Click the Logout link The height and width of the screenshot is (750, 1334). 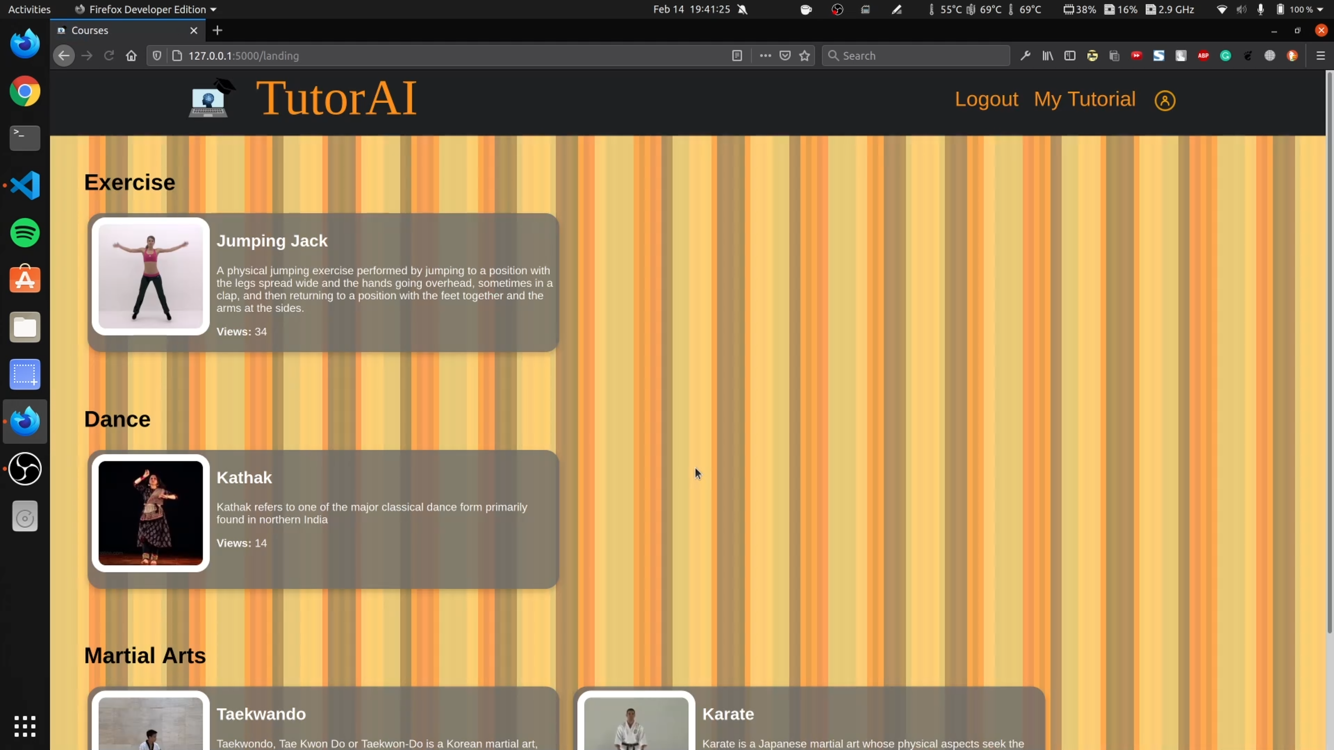click(x=986, y=99)
